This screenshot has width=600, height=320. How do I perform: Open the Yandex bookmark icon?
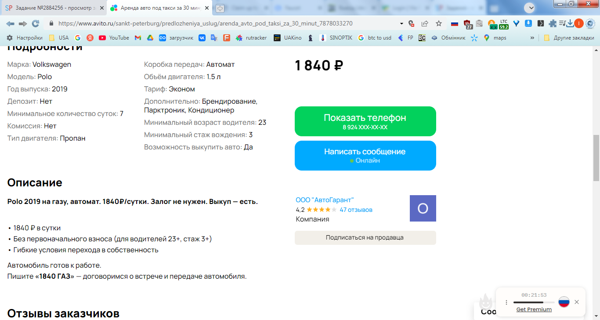click(90, 38)
